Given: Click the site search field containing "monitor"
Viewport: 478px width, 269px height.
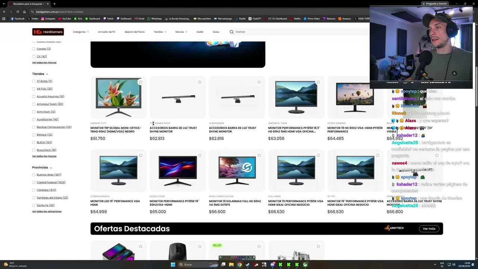Looking at the screenshot, I should coord(299,32).
